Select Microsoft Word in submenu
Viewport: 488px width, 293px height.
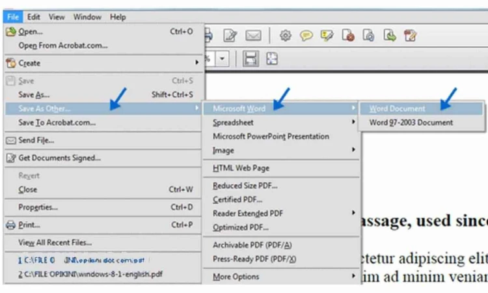pos(280,109)
